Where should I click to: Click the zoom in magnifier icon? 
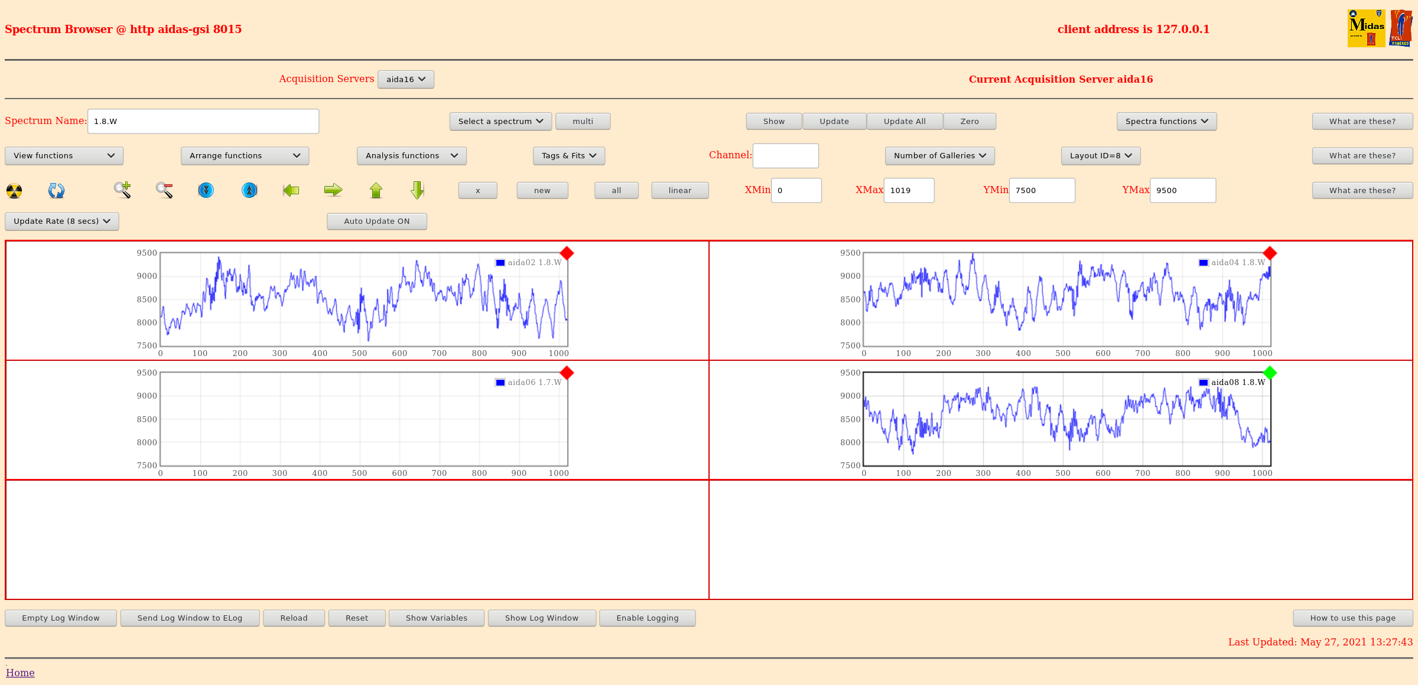click(x=122, y=190)
